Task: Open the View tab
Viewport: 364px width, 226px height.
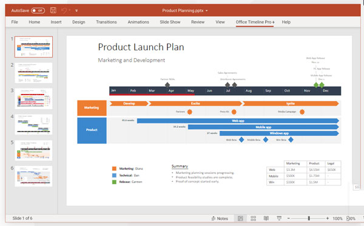Action: (x=220, y=22)
